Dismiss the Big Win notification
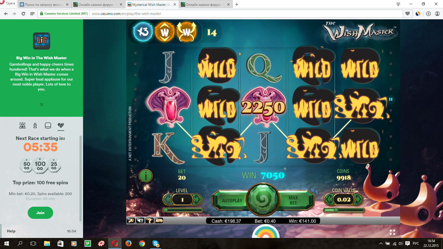 42,104
